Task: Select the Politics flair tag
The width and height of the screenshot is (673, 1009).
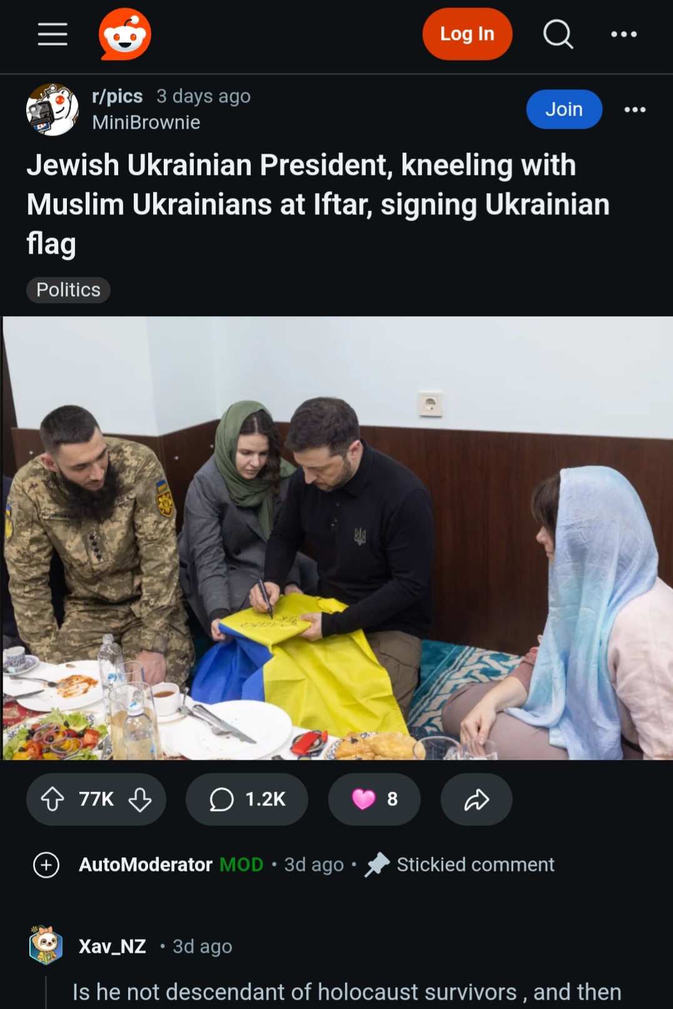Action: click(x=68, y=290)
